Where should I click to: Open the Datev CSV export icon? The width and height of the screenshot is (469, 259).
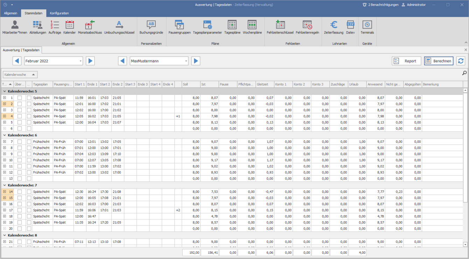coord(350,27)
